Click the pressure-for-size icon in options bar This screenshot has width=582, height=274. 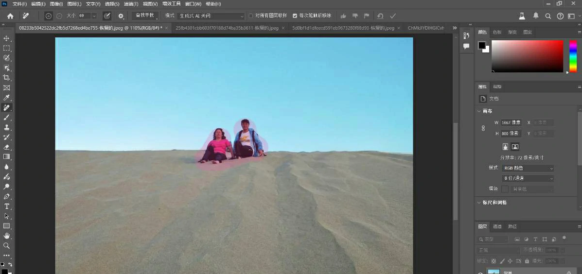(107, 16)
